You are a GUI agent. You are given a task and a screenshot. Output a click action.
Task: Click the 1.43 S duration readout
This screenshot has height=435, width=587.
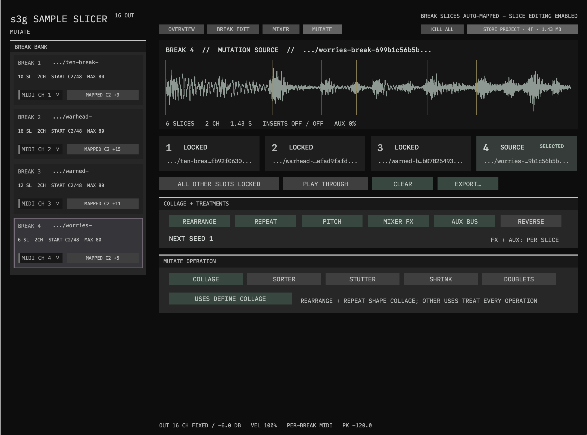pyautogui.click(x=241, y=124)
